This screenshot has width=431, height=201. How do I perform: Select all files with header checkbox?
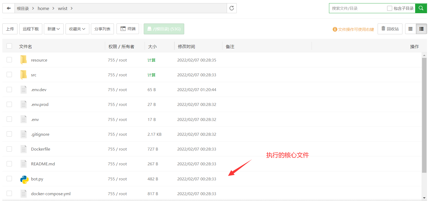point(9,46)
